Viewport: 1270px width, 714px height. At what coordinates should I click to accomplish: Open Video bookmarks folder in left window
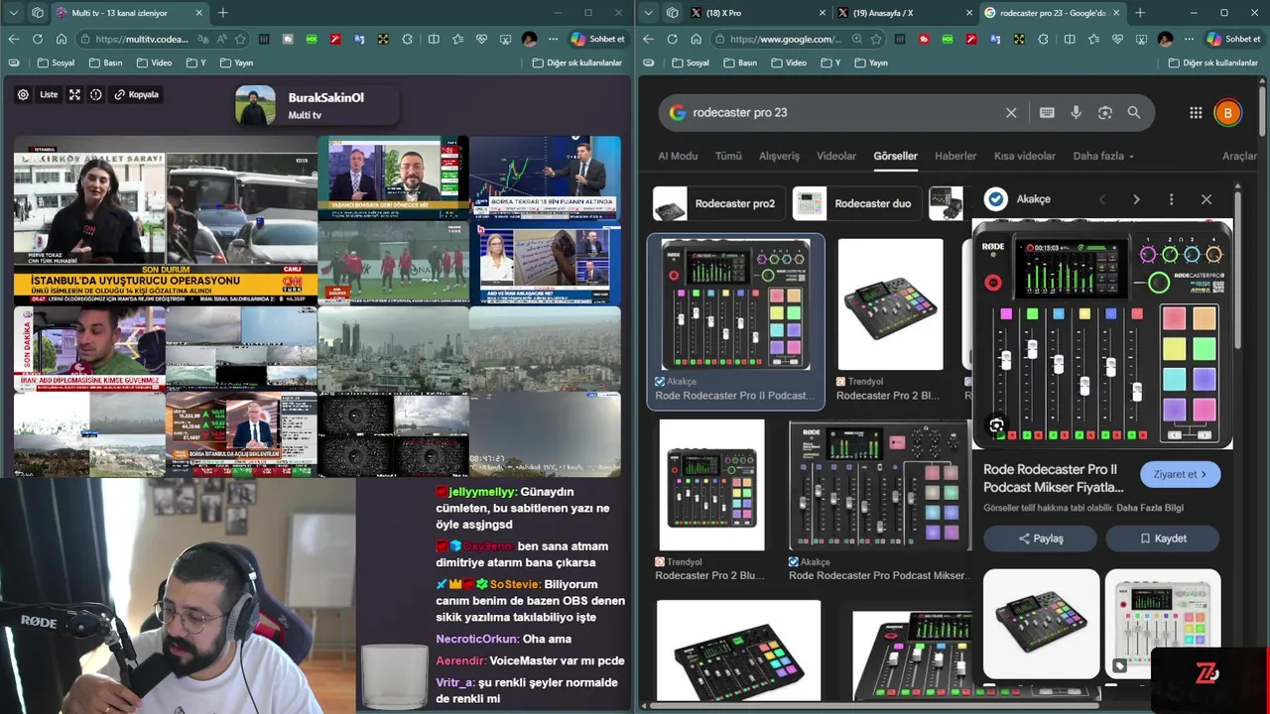154,62
